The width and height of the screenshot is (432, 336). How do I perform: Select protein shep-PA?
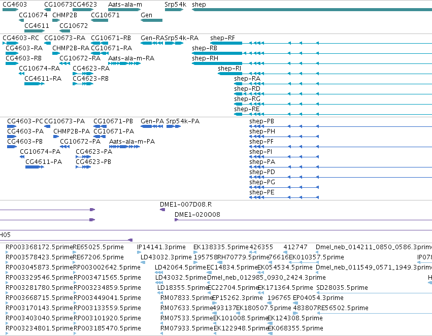pyautogui.click(x=262, y=162)
